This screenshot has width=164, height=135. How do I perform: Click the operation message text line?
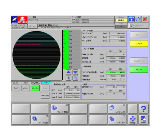click(76, 25)
